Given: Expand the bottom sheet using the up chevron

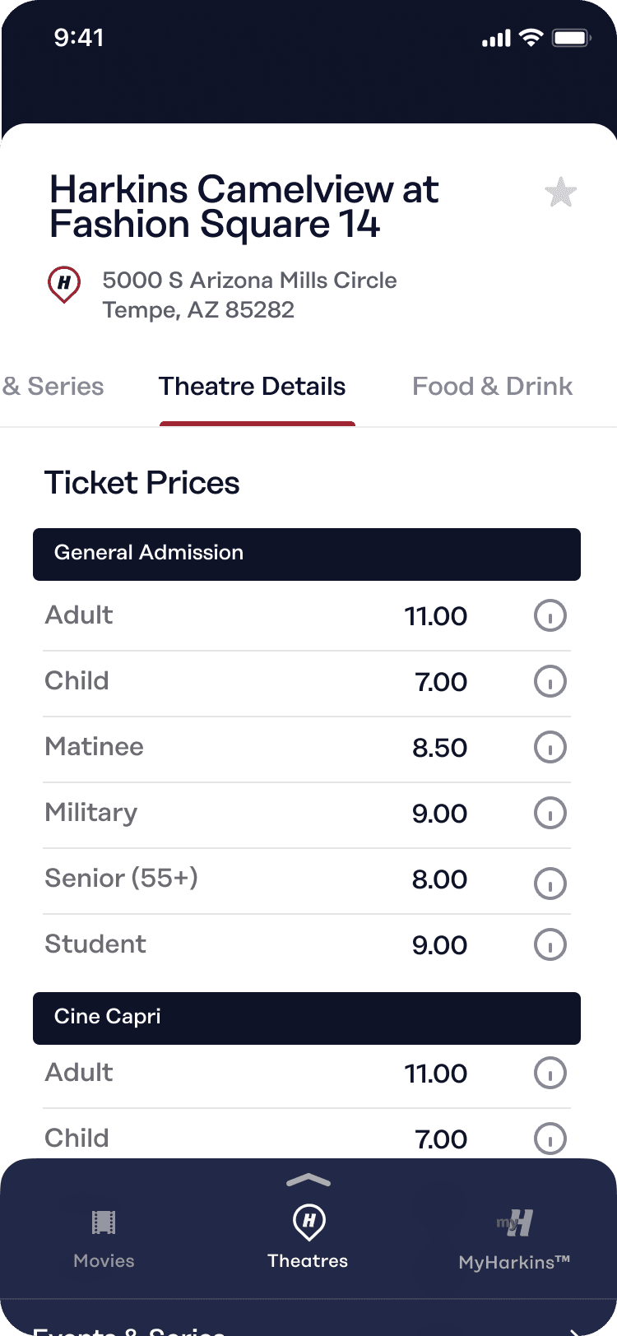Looking at the screenshot, I should pos(308,1181).
